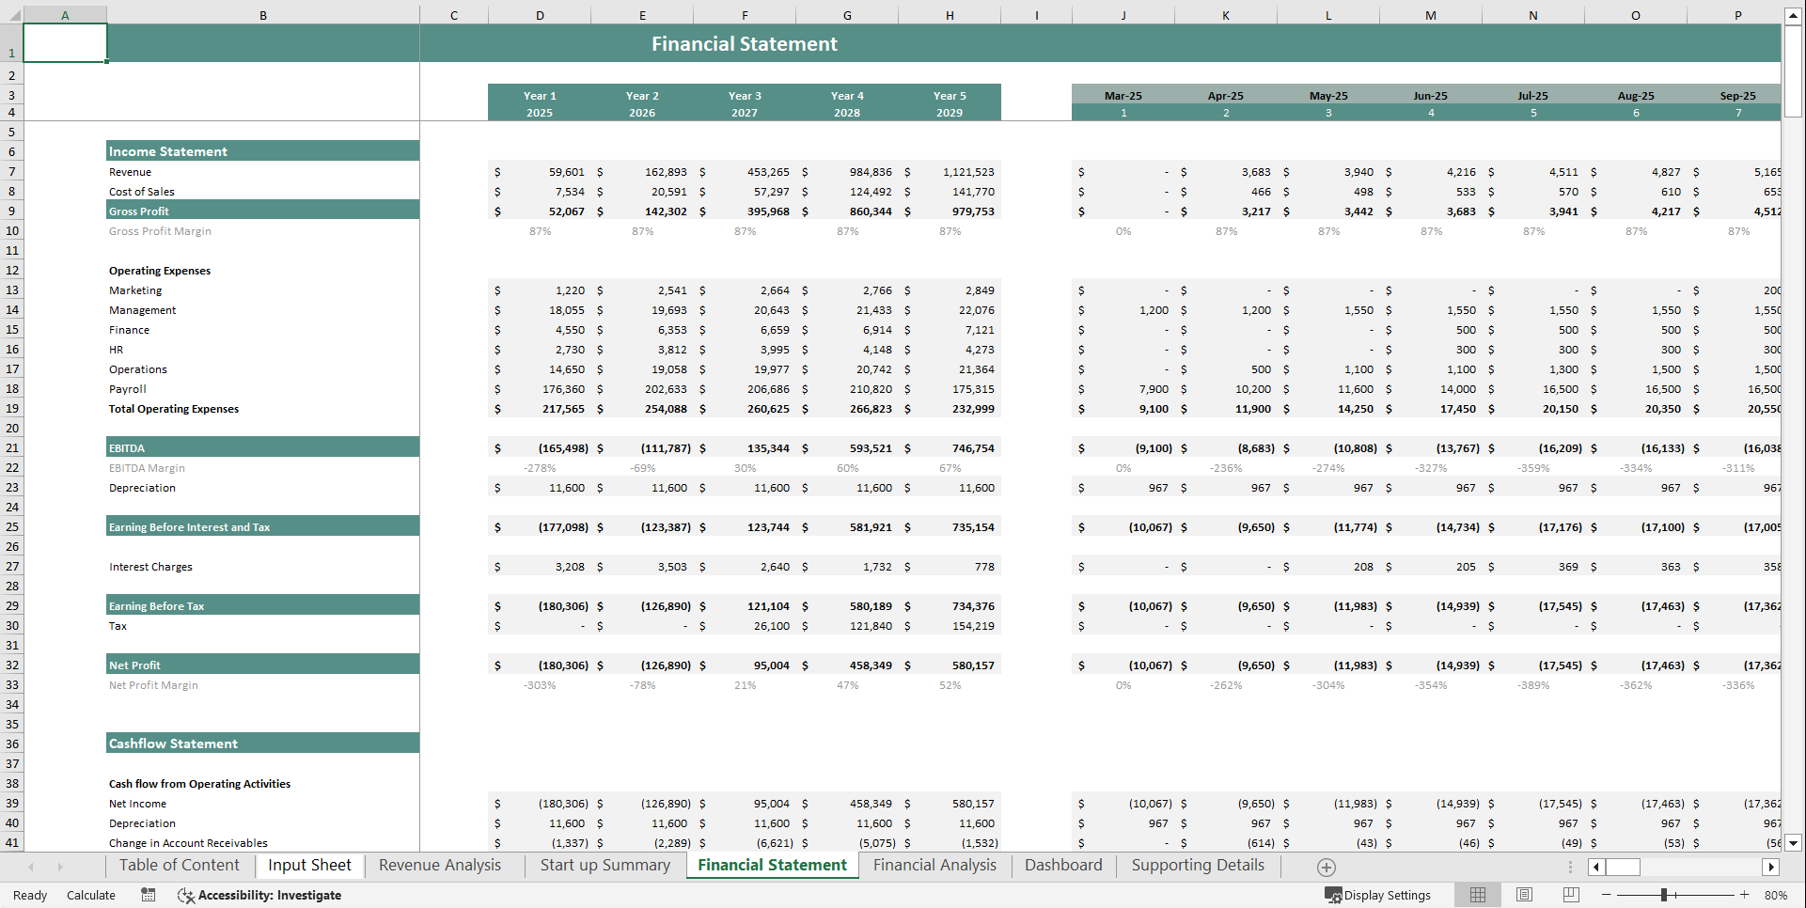Switch to the Financial Analysis tab
1806x908 pixels.
coord(934,865)
